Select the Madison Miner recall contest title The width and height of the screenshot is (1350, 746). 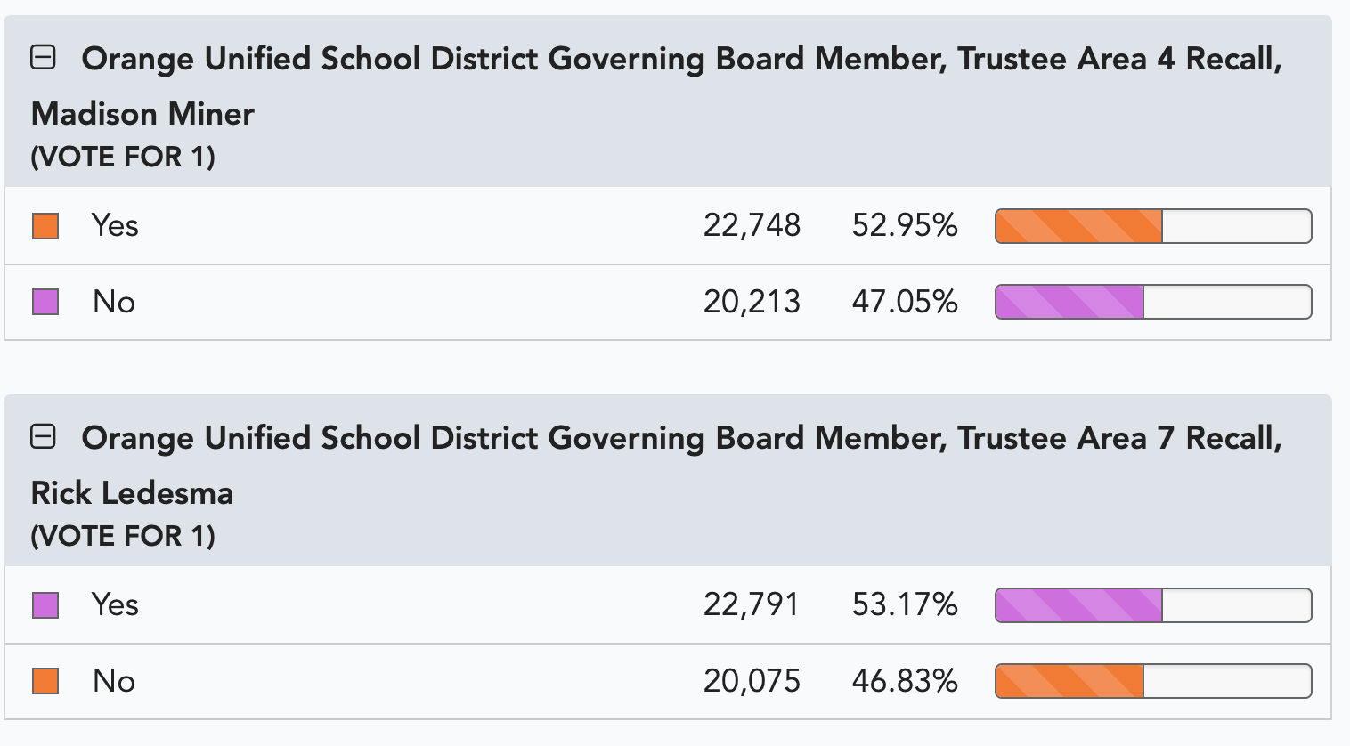[656, 85]
